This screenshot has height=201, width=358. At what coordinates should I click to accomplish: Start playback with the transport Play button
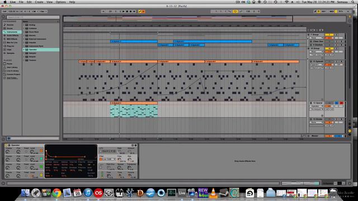point(124,11)
